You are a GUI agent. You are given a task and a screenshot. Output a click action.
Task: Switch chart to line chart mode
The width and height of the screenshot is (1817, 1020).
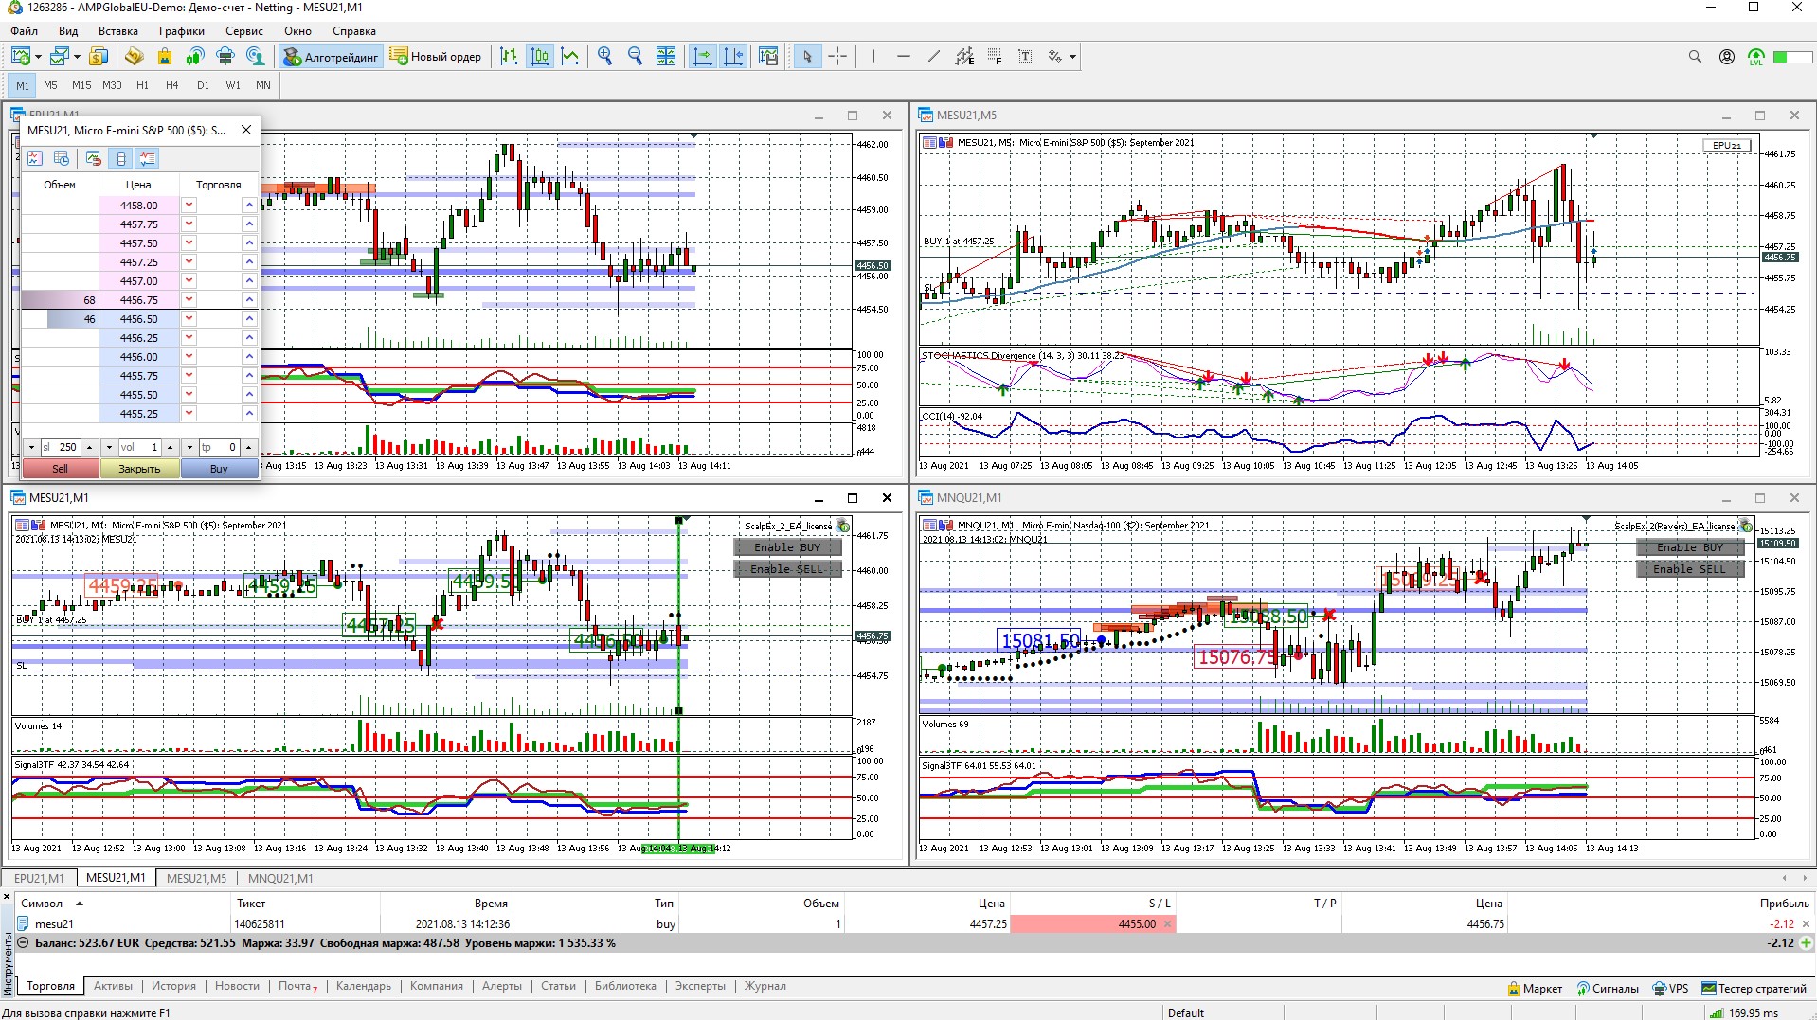click(569, 57)
